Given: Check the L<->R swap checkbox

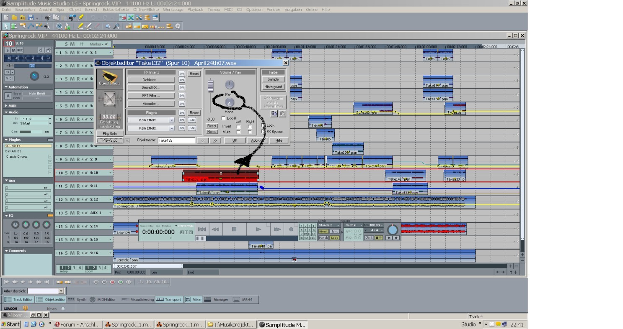Looking at the screenshot, I should 223,118.
